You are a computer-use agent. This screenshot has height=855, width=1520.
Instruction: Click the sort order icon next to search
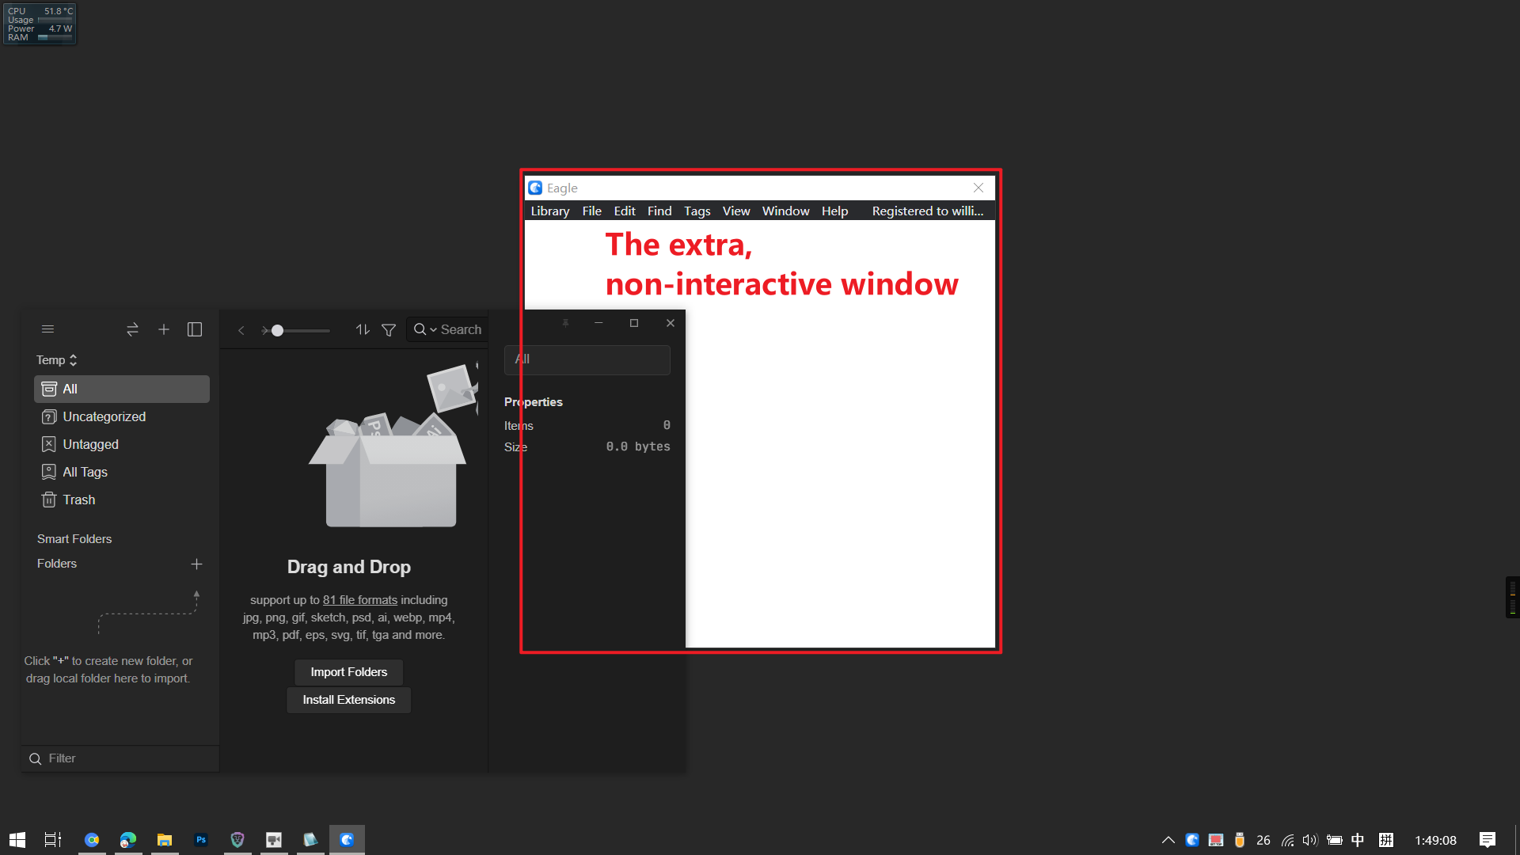pos(362,330)
